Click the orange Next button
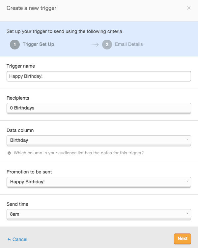198x248 pixels. coord(183,239)
